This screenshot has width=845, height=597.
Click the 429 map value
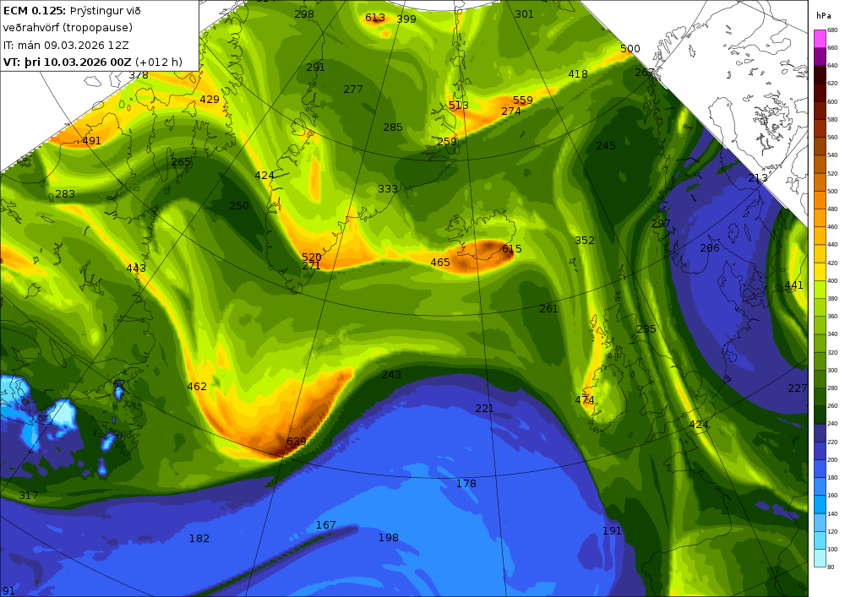coord(209,99)
